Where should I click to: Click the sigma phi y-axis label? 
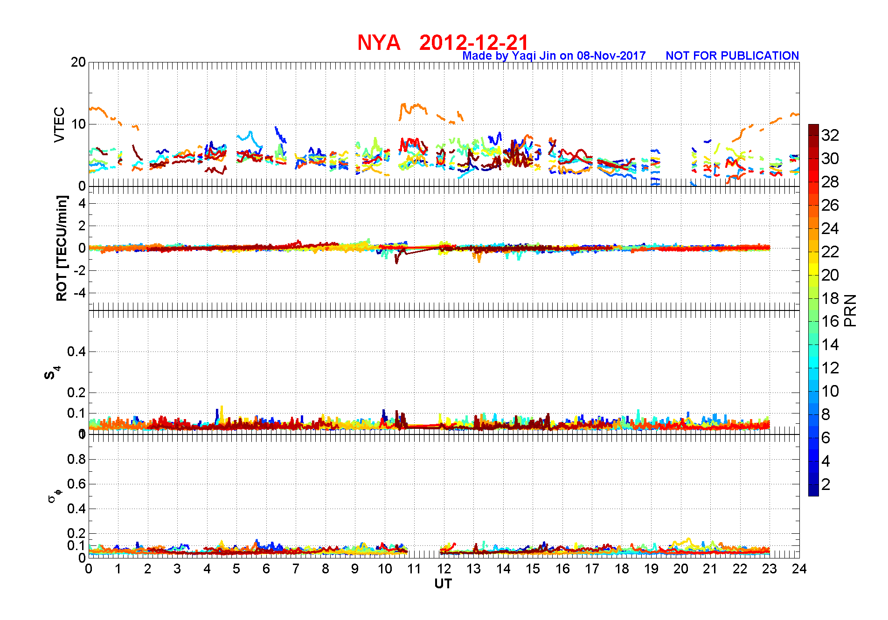click(x=54, y=496)
